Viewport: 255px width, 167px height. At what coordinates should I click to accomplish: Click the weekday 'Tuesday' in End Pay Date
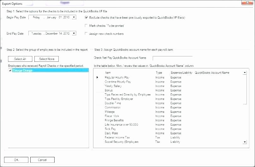36,33
